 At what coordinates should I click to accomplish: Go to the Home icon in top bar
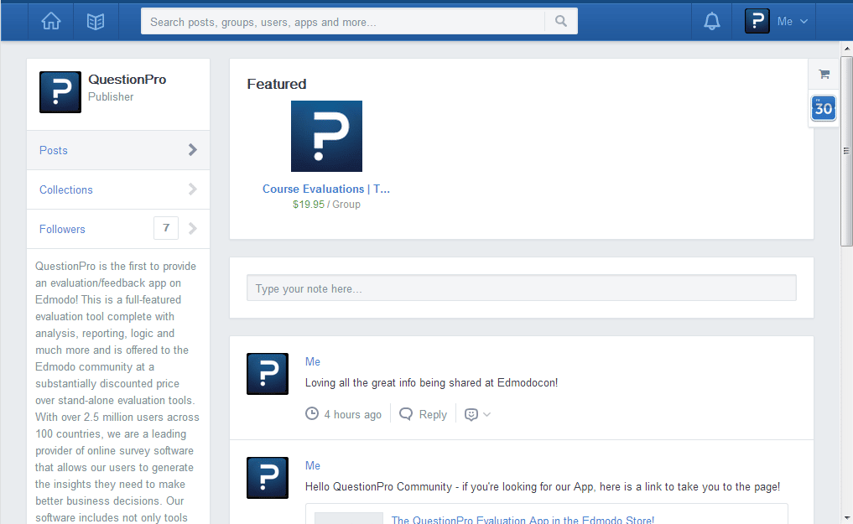click(51, 22)
